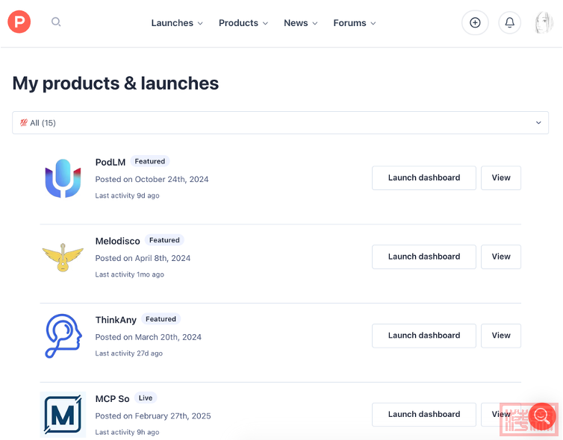Open search via magnifying glass icon
The height and width of the screenshot is (440, 563).
tap(56, 22)
